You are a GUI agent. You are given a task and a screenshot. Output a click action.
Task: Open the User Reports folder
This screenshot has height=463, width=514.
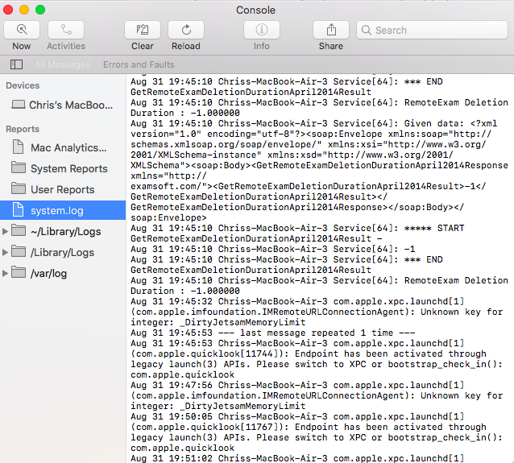(63, 190)
